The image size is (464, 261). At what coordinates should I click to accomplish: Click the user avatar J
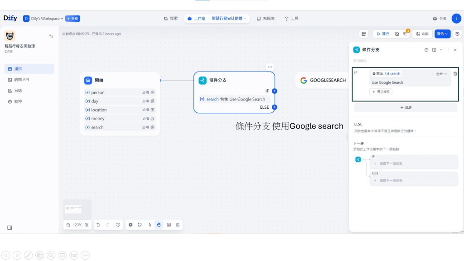(456, 18)
